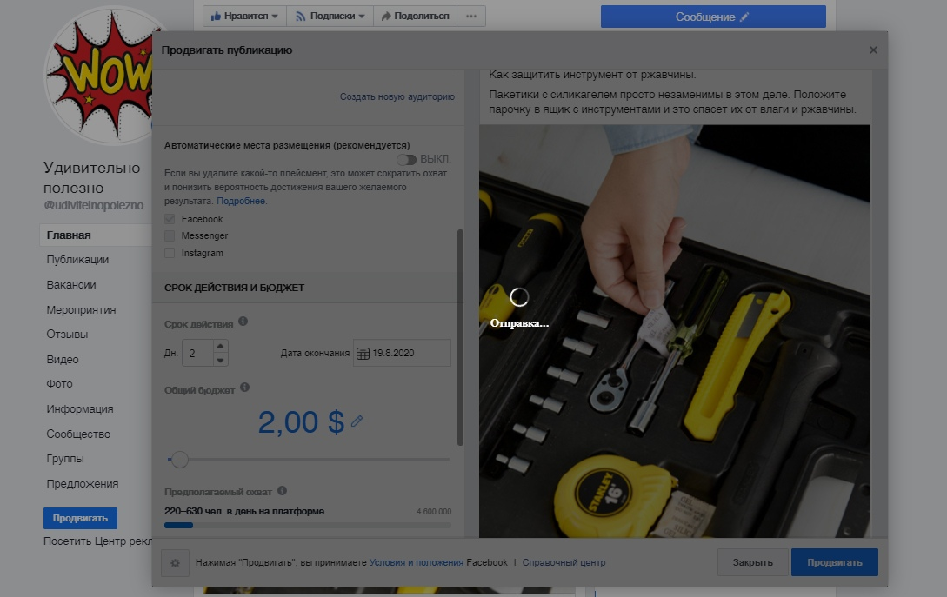Open Информация in the page sidebar

click(80, 408)
